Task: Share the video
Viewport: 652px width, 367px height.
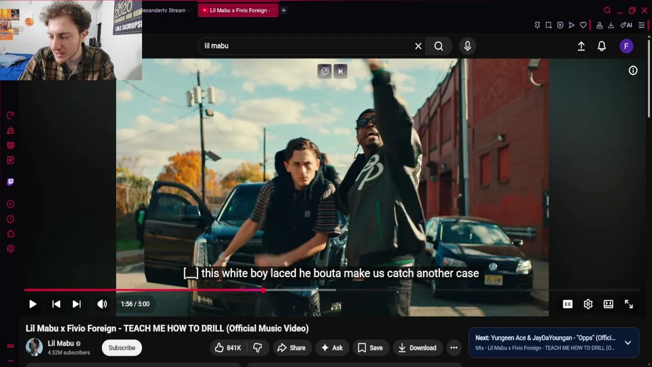Action: 291,348
